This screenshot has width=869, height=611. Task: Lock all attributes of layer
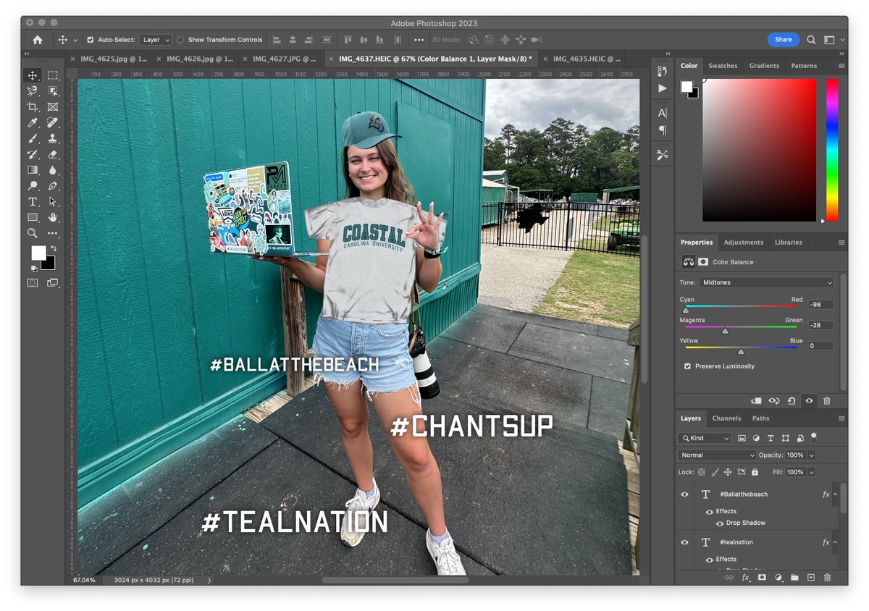[x=755, y=472]
